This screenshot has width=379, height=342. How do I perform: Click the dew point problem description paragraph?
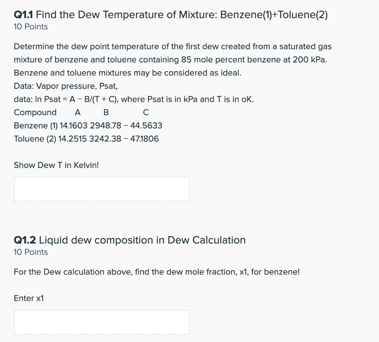coord(172,59)
